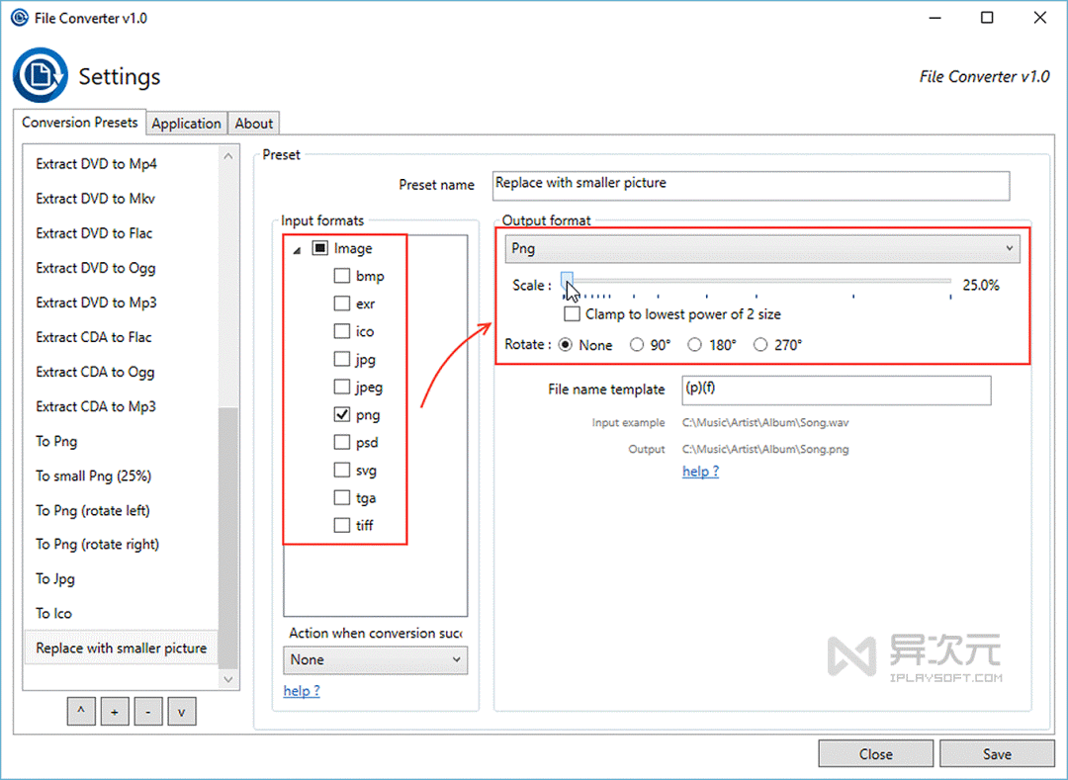Add a new preset with + button
This screenshot has width=1068, height=780.
point(115,711)
